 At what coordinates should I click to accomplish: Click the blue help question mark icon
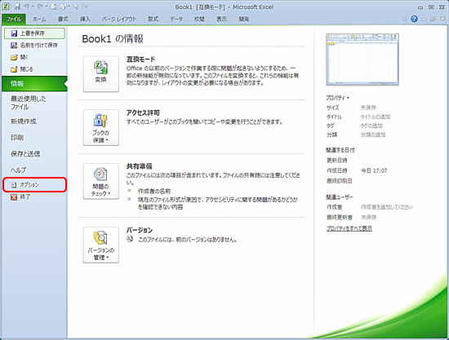pyautogui.click(x=414, y=19)
